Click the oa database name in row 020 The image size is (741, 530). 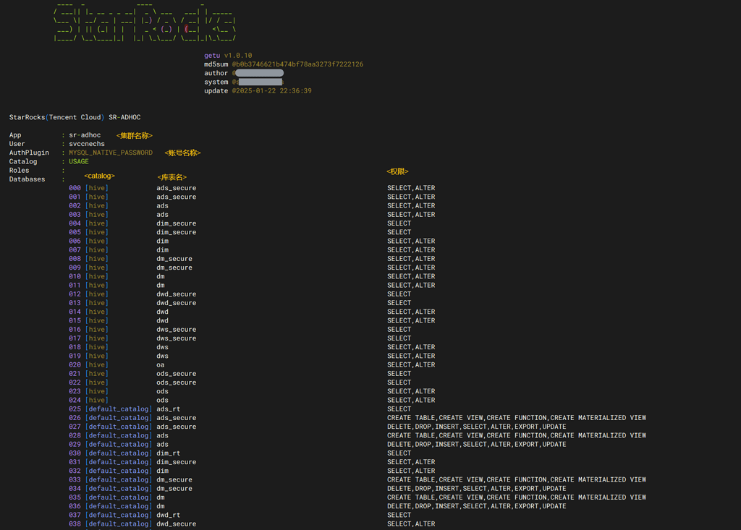pyautogui.click(x=161, y=365)
